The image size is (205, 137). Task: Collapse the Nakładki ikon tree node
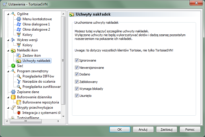click(8, 51)
